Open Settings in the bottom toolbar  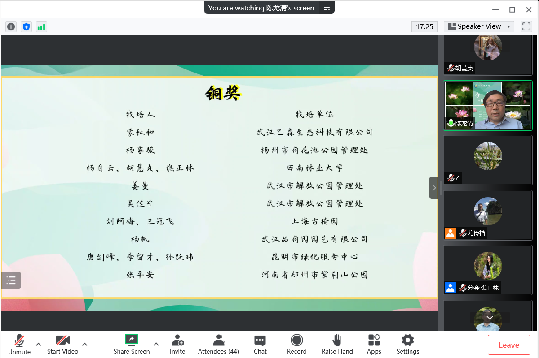pos(407,344)
